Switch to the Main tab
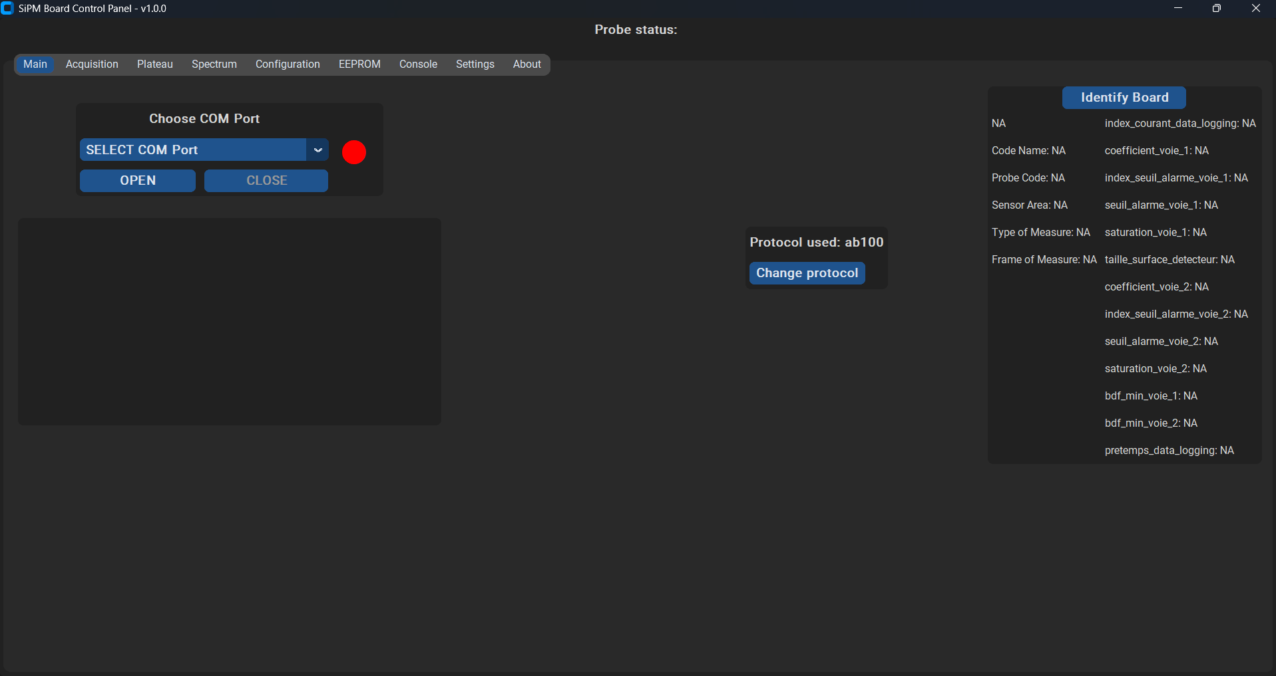 [35, 64]
